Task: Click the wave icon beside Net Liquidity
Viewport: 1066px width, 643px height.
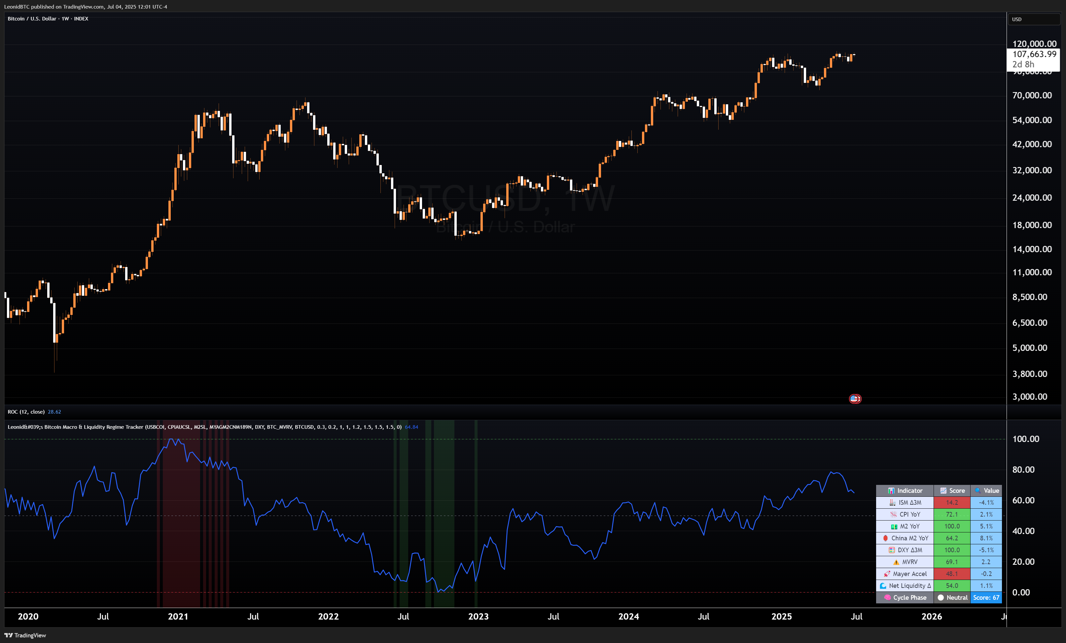Action: coord(883,586)
